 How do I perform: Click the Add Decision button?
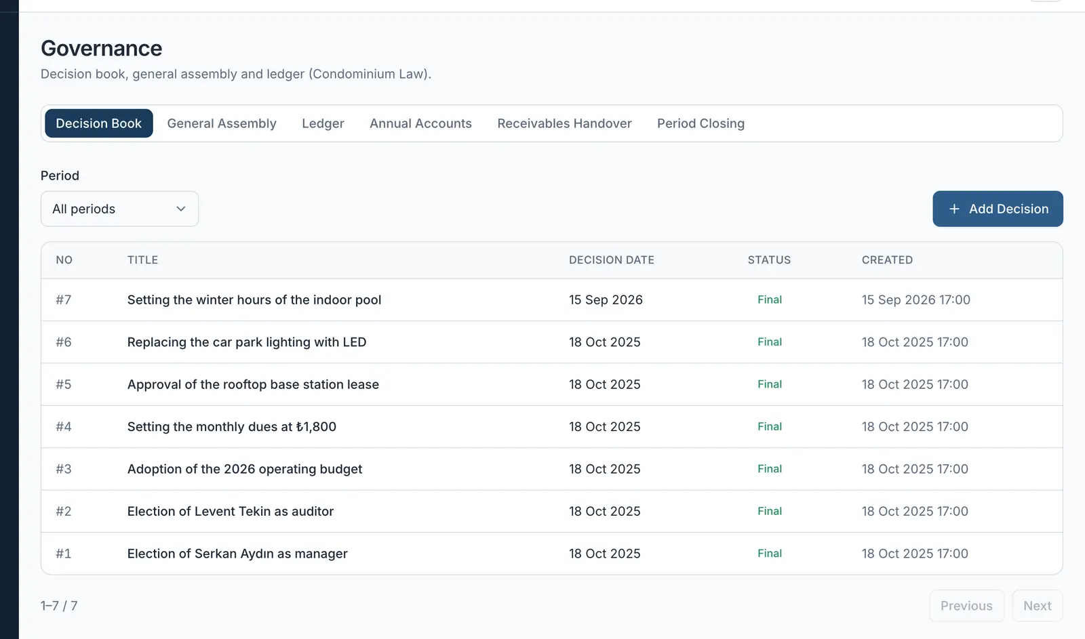pos(998,209)
